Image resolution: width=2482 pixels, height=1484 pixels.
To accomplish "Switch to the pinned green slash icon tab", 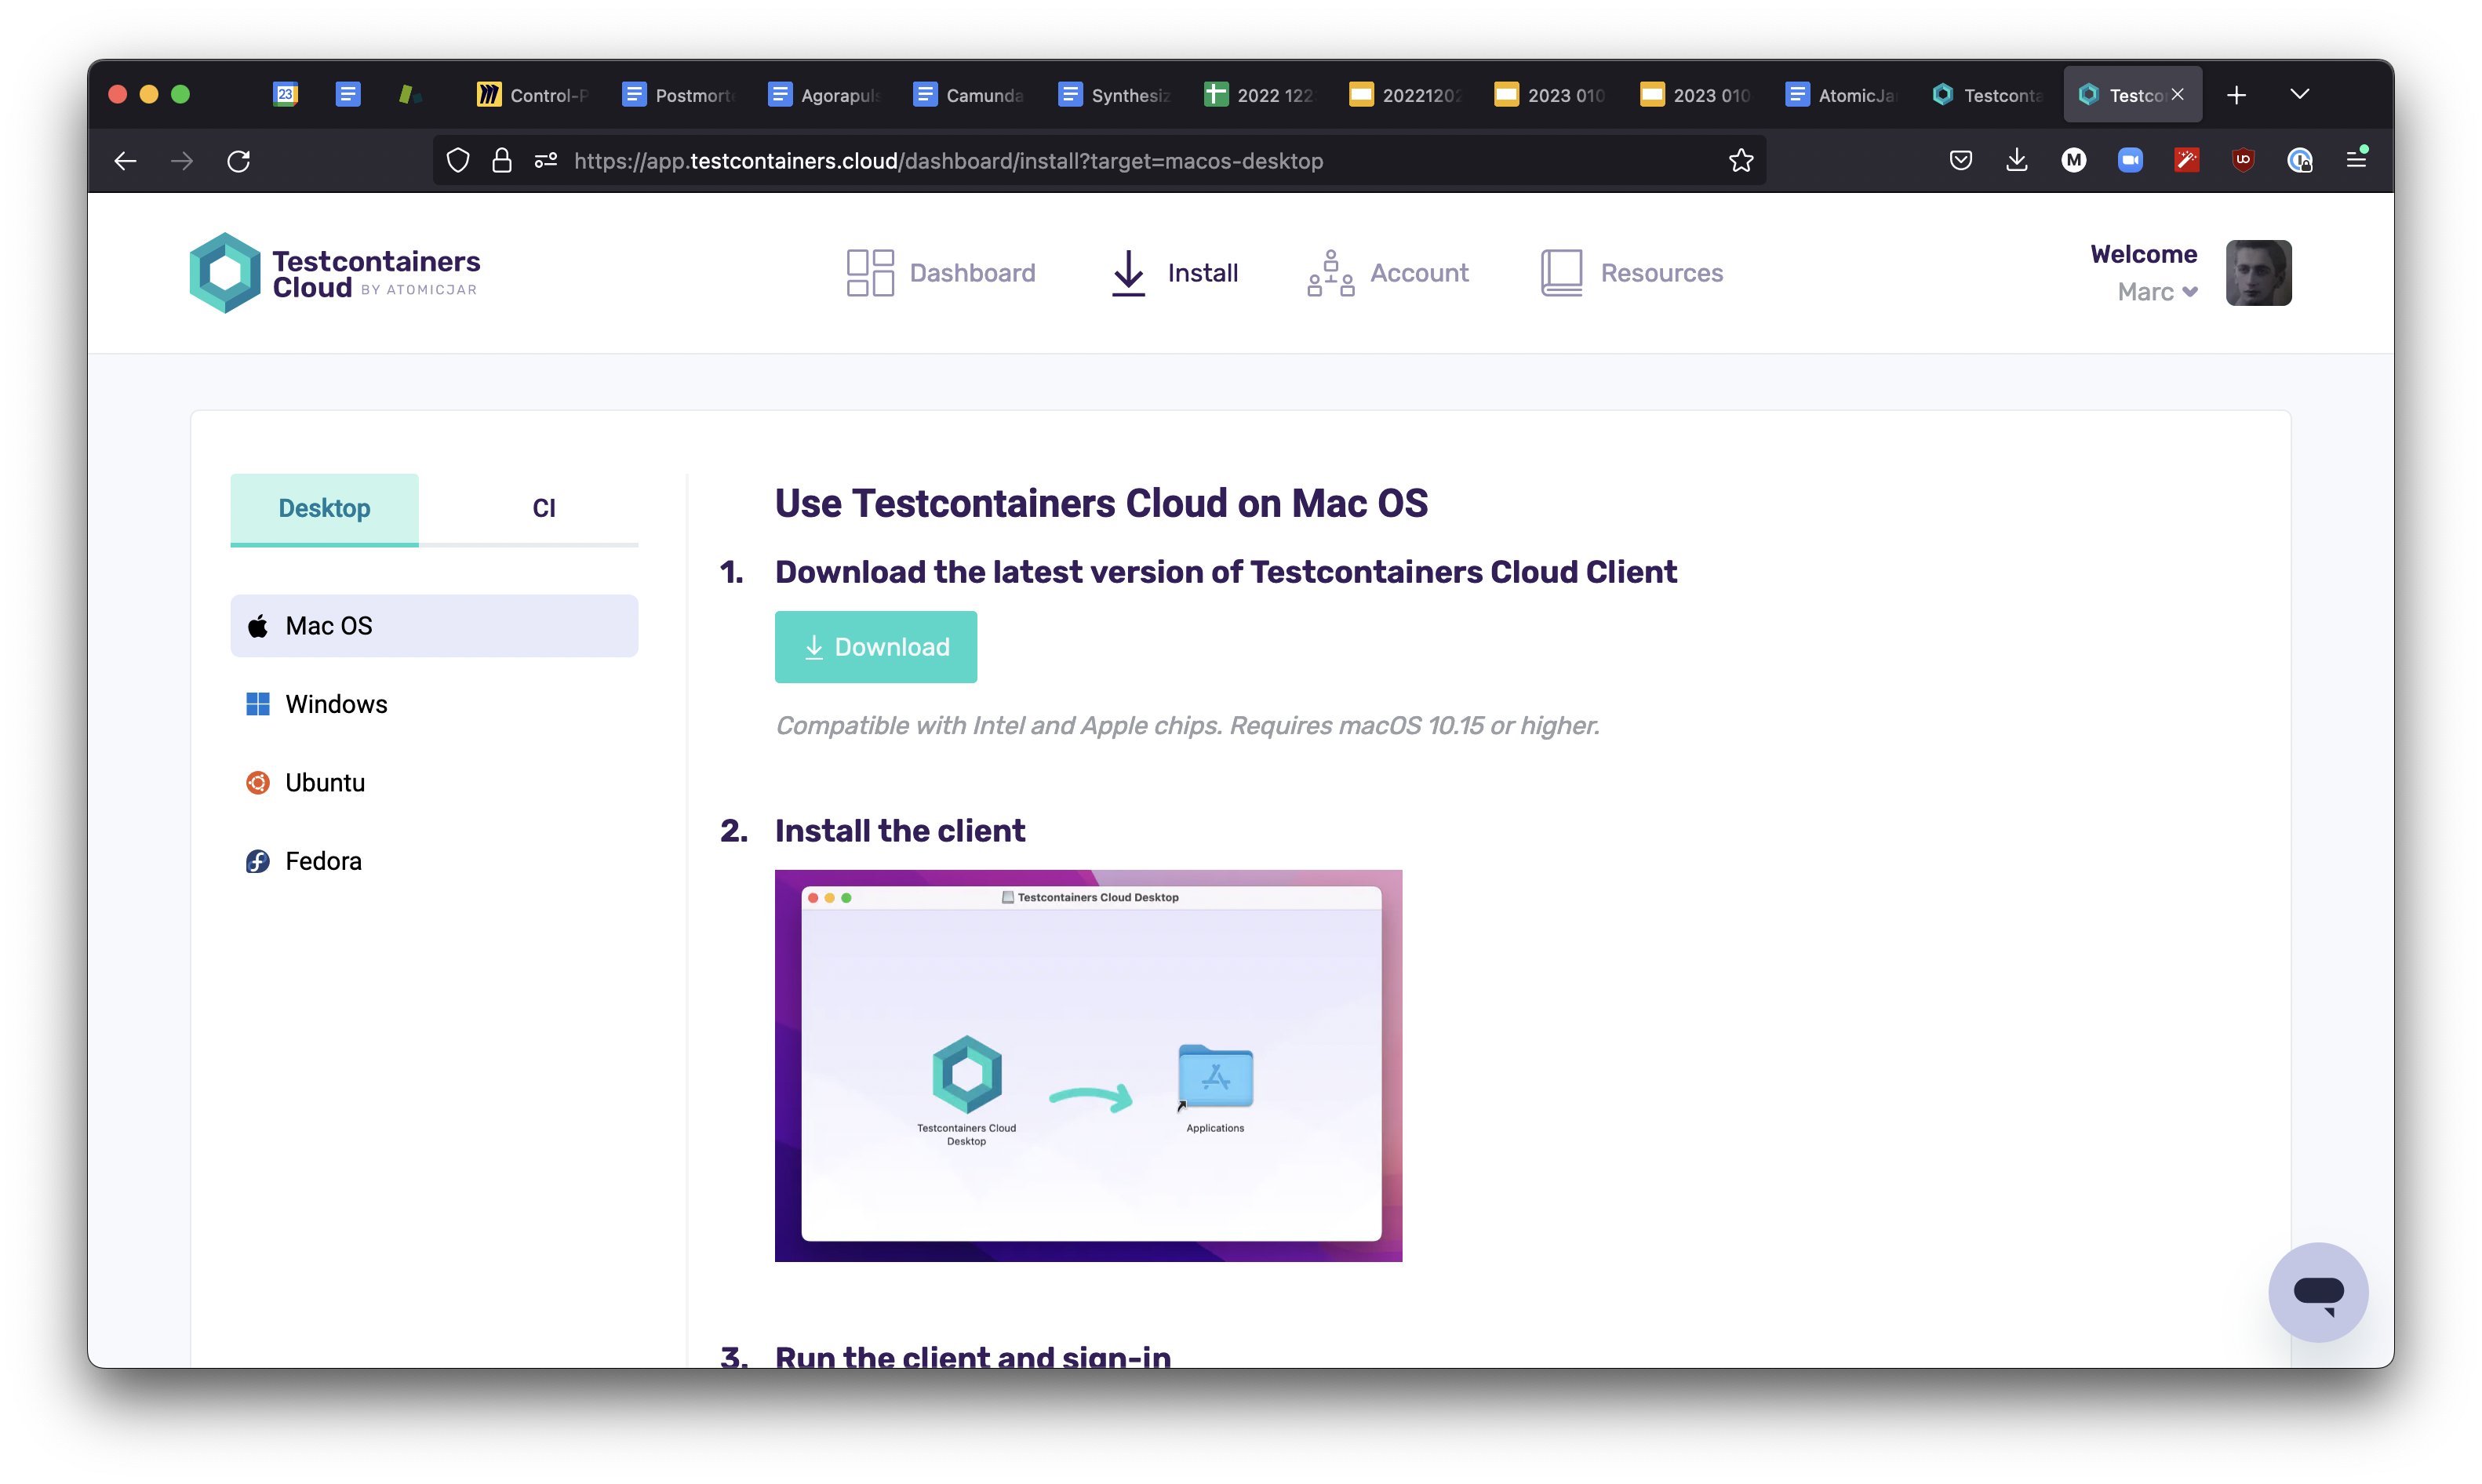I will point(409,94).
